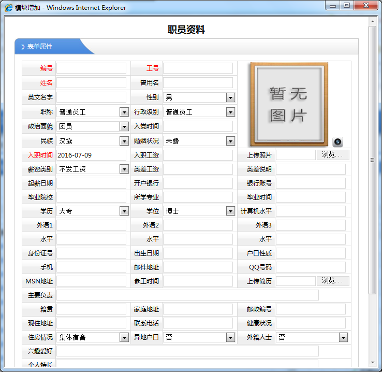Open the 行政级别 dropdown
Image resolution: width=382 pixels, height=372 pixels.
230,112
